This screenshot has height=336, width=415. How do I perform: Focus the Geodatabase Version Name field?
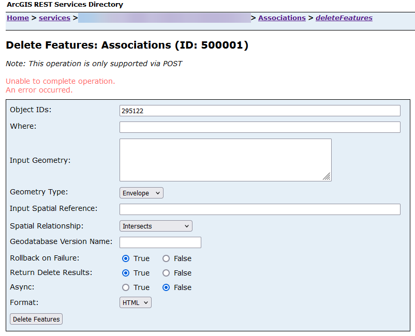[x=160, y=242]
